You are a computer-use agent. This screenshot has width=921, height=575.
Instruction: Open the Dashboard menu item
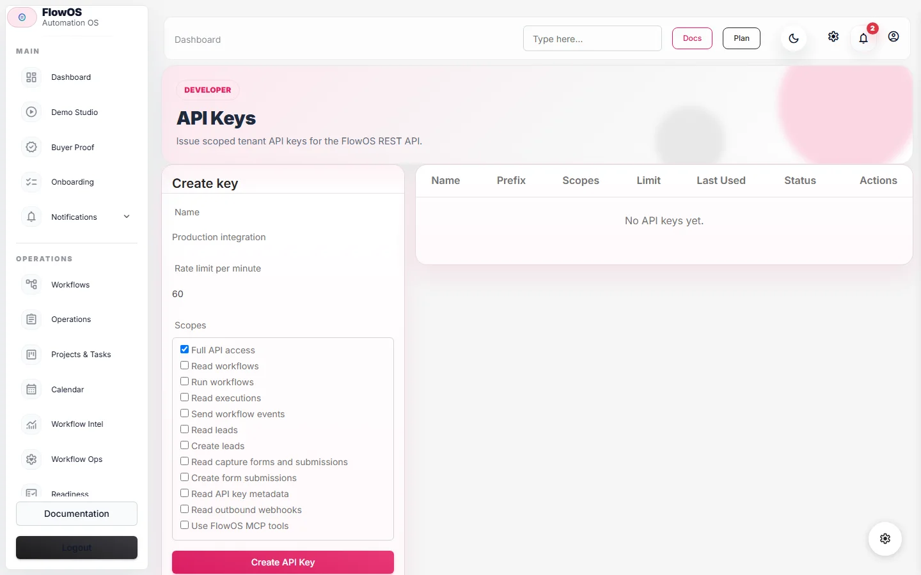coord(77,77)
